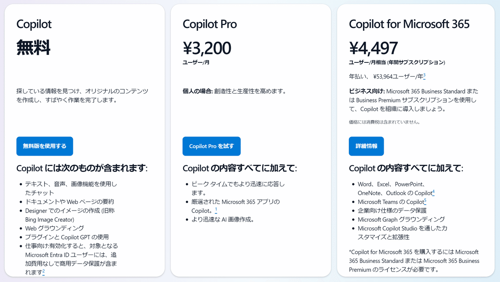Viewport: 500px width, 282px height.
Task: Click the ¥3,200 price text
Action: click(207, 48)
